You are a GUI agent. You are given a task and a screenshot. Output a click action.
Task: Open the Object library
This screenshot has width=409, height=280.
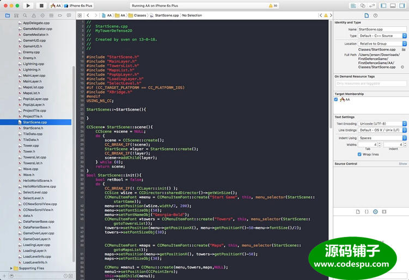[x=375, y=211]
